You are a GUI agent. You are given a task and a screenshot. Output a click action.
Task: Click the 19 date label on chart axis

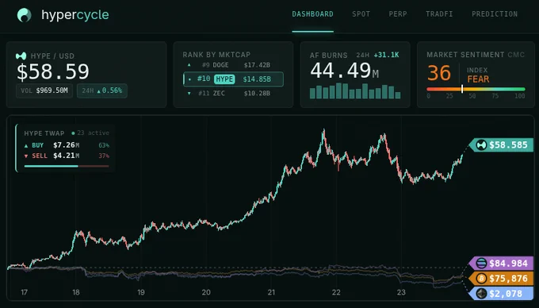click(141, 292)
